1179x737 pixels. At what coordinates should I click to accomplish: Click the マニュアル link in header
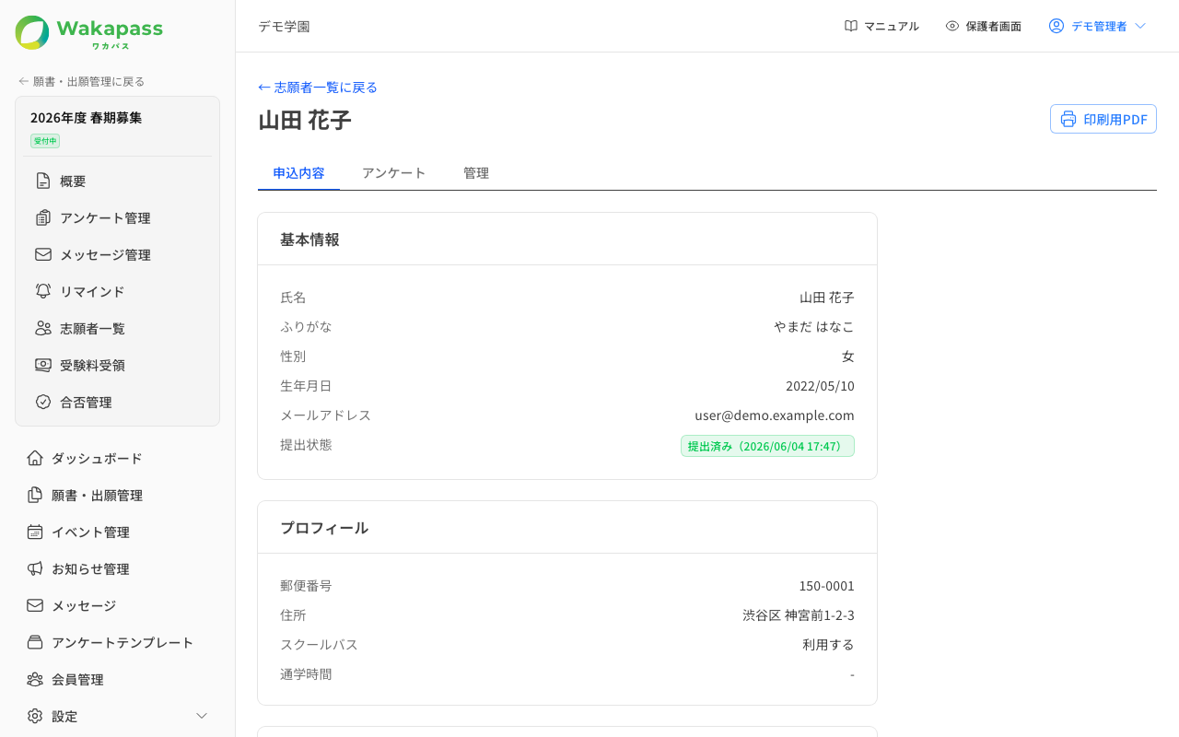click(x=881, y=26)
